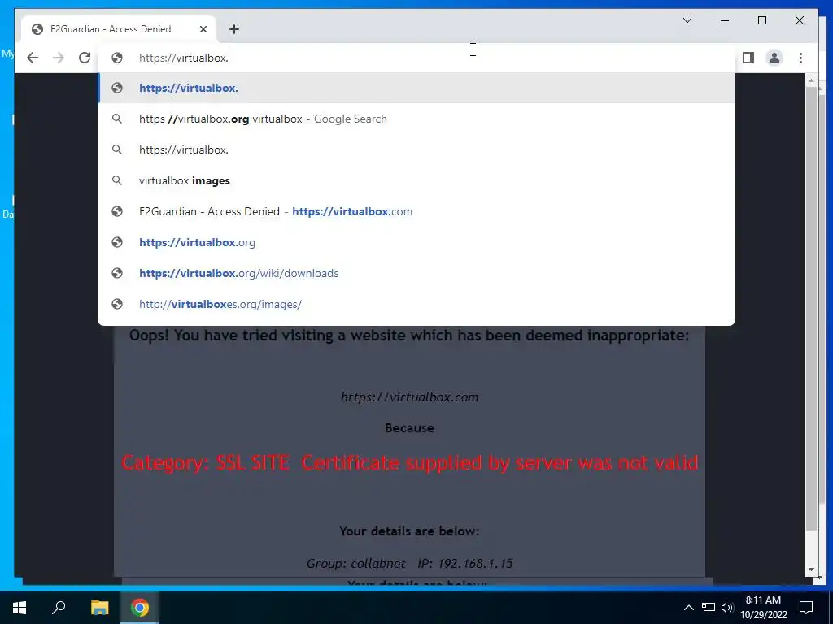Click the blocked URL https://virtualbox.com text
Image resolution: width=833 pixels, height=624 pixels.
(x=410, y=396)
